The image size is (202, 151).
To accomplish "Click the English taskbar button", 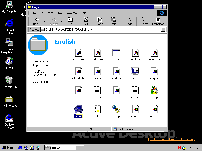I will 65,148.
